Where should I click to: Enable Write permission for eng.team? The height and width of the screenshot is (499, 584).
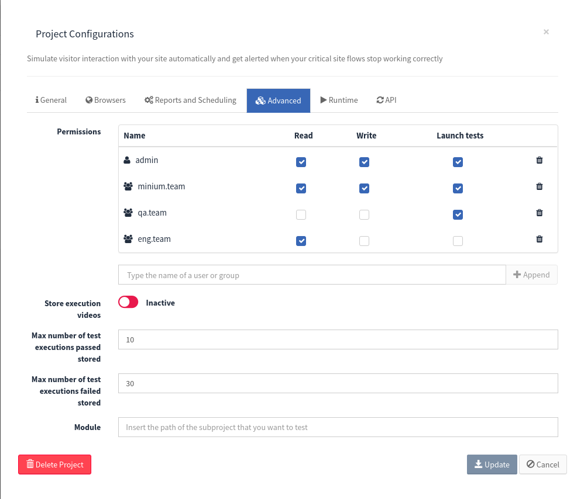364,241
